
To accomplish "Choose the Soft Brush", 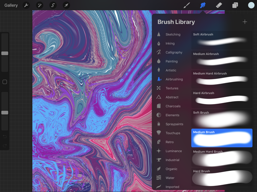I will tap(222, 119).
